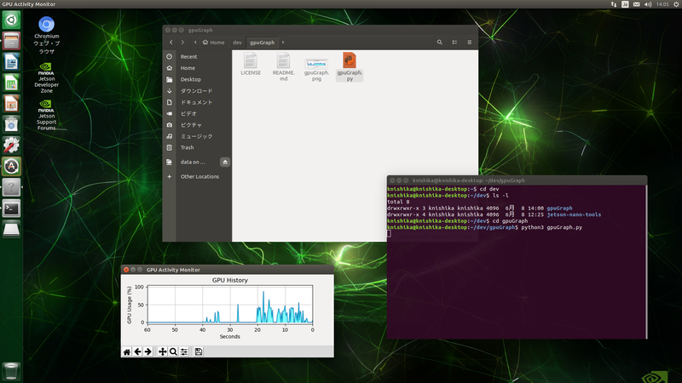This screenshot has height=383, width=682.
Task: Select the README.md file
Action: [284, 66]
